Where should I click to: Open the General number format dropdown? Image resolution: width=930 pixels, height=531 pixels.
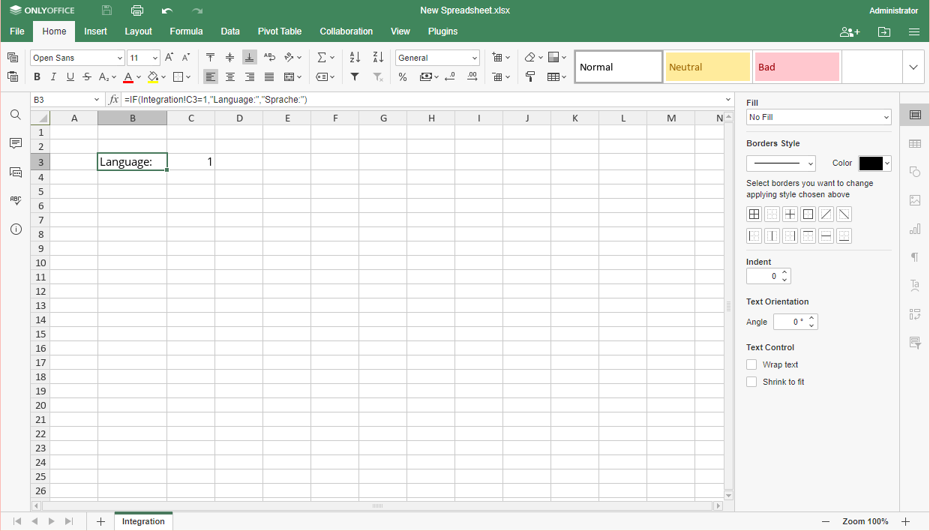tap(437, 58)
